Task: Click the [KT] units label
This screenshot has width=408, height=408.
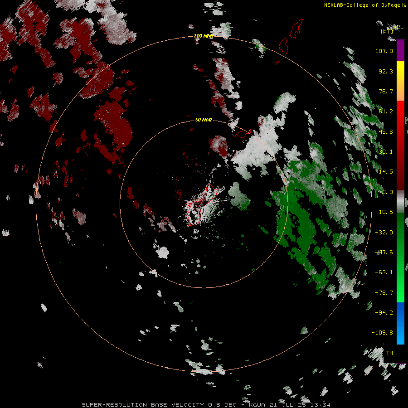Action: tap(387, 31)
